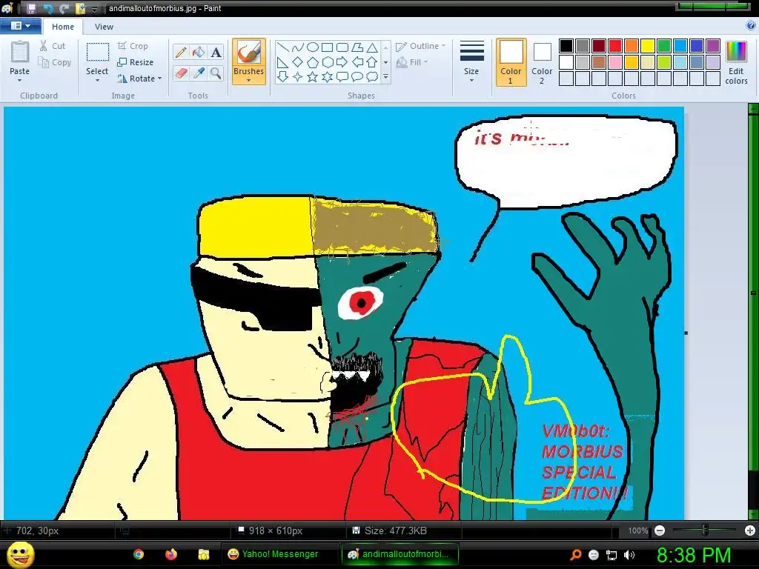The image size is (759, 569).
Task: Open the Customize Quick Access Toolbar arrow
Action: 95,9
